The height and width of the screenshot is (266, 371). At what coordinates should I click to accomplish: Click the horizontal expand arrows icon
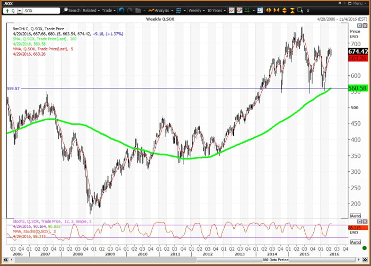[269, 10]
